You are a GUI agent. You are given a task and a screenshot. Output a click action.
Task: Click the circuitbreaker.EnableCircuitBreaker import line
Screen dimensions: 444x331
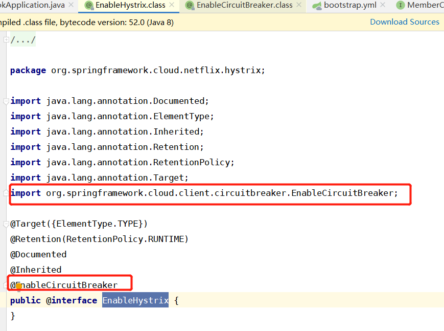click(x=204, y=193)
